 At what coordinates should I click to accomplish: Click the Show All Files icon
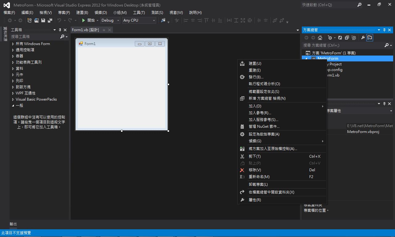pos(354,38)
